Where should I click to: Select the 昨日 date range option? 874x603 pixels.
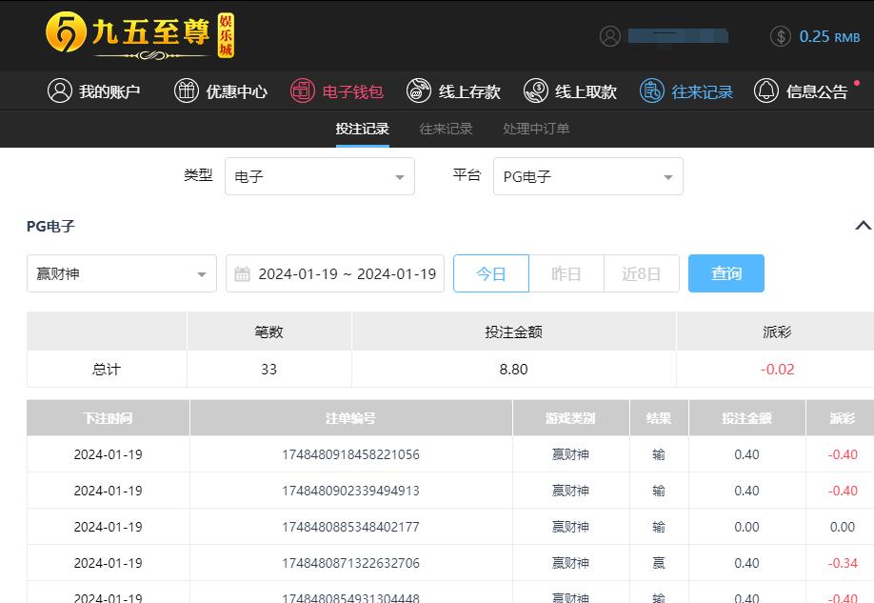(566, 274)
